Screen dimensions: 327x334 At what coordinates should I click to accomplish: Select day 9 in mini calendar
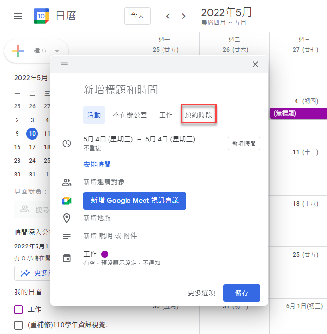[17, 134]
